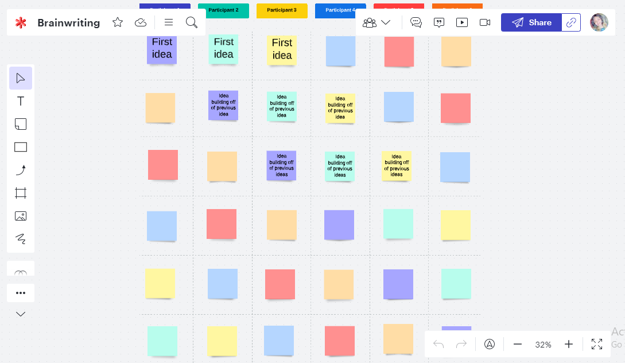Redo the last action
Viewport: 625px width, 363px height.
click(x=461, y=344)
